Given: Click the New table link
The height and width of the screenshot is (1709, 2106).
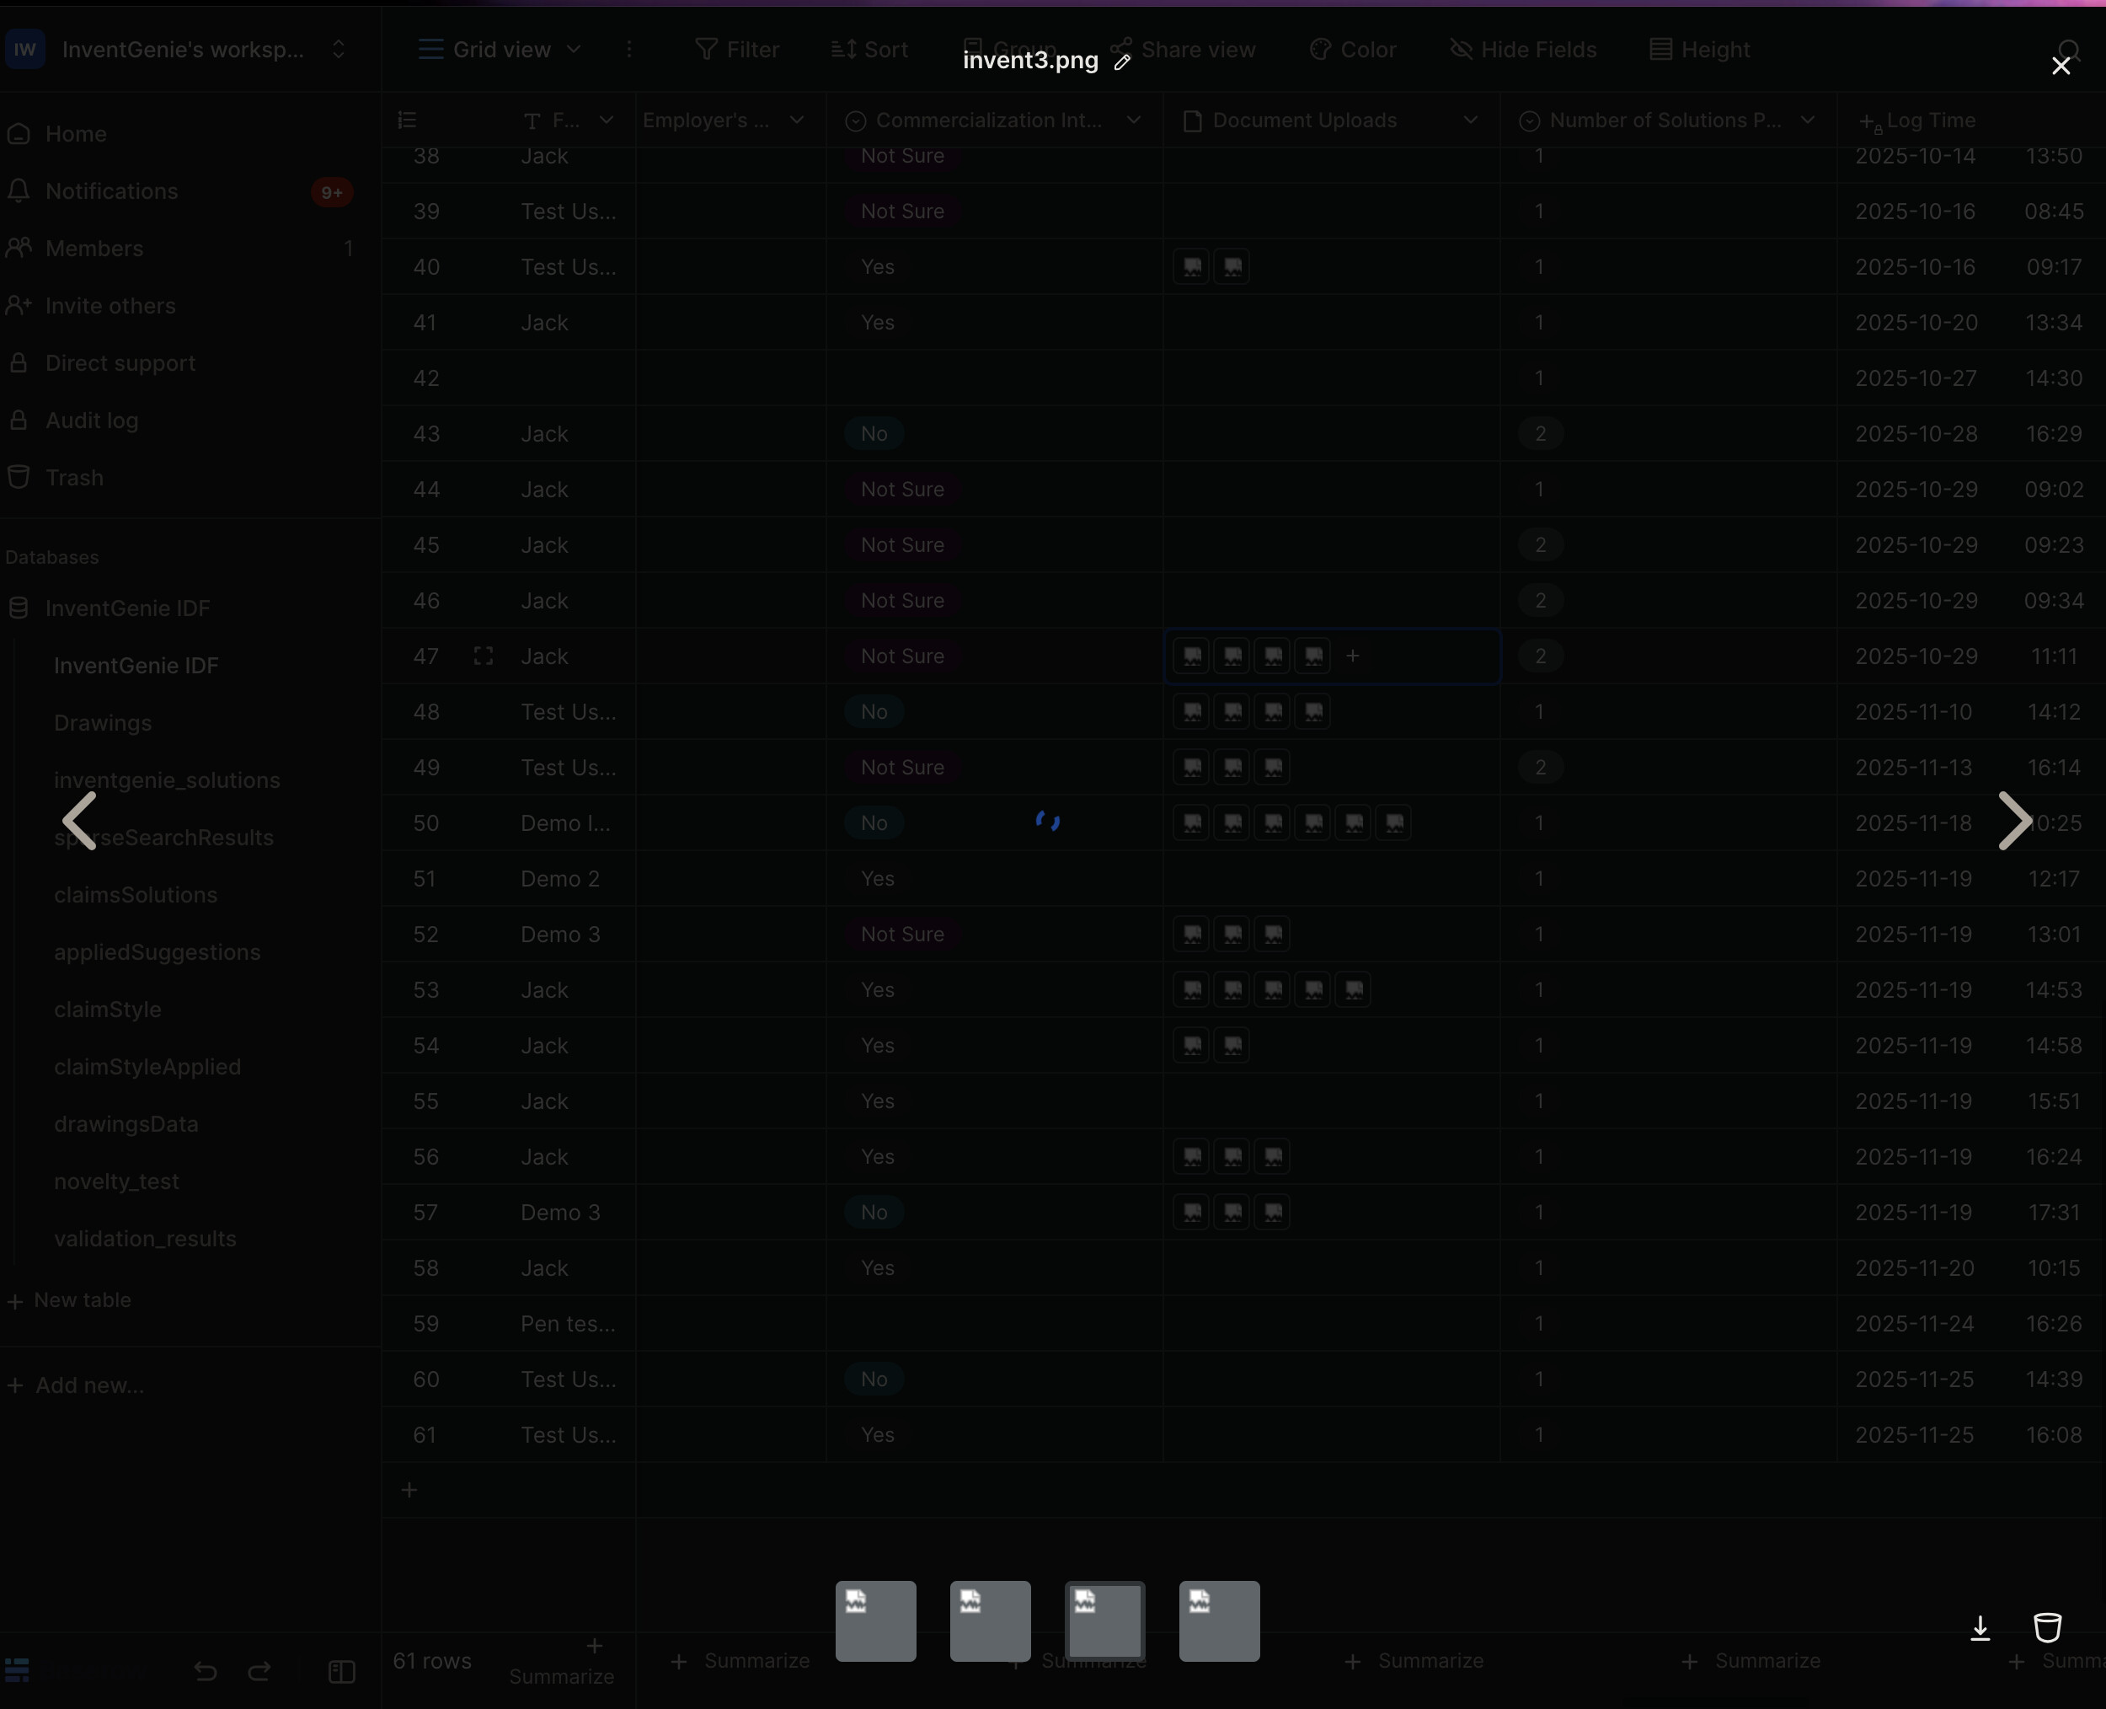Looking at the screenshot, I should (x=82, y=1299).
